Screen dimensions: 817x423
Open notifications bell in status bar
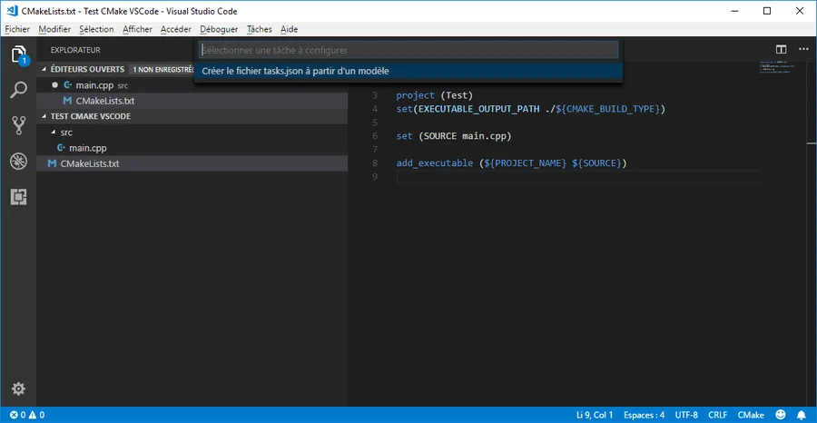(802, 415)
